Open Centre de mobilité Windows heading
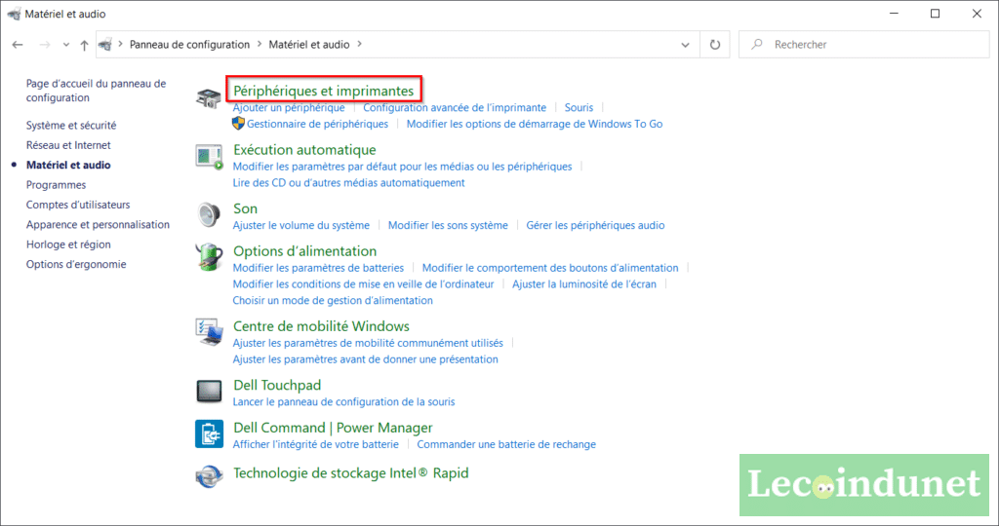The width and height of the screenshot is (999, 526). click(x=321, y=326)
